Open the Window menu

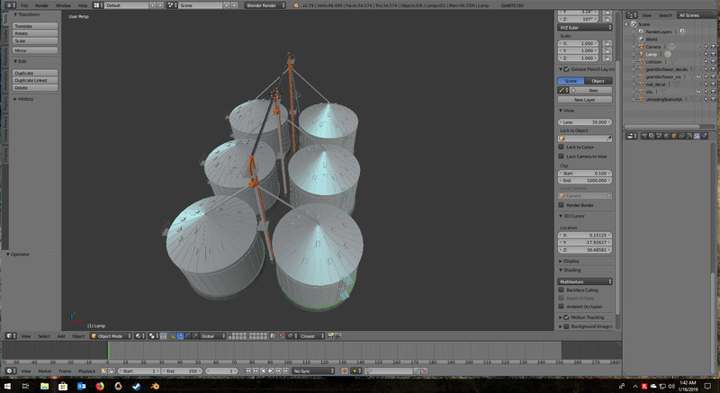[x=63, y=5]
